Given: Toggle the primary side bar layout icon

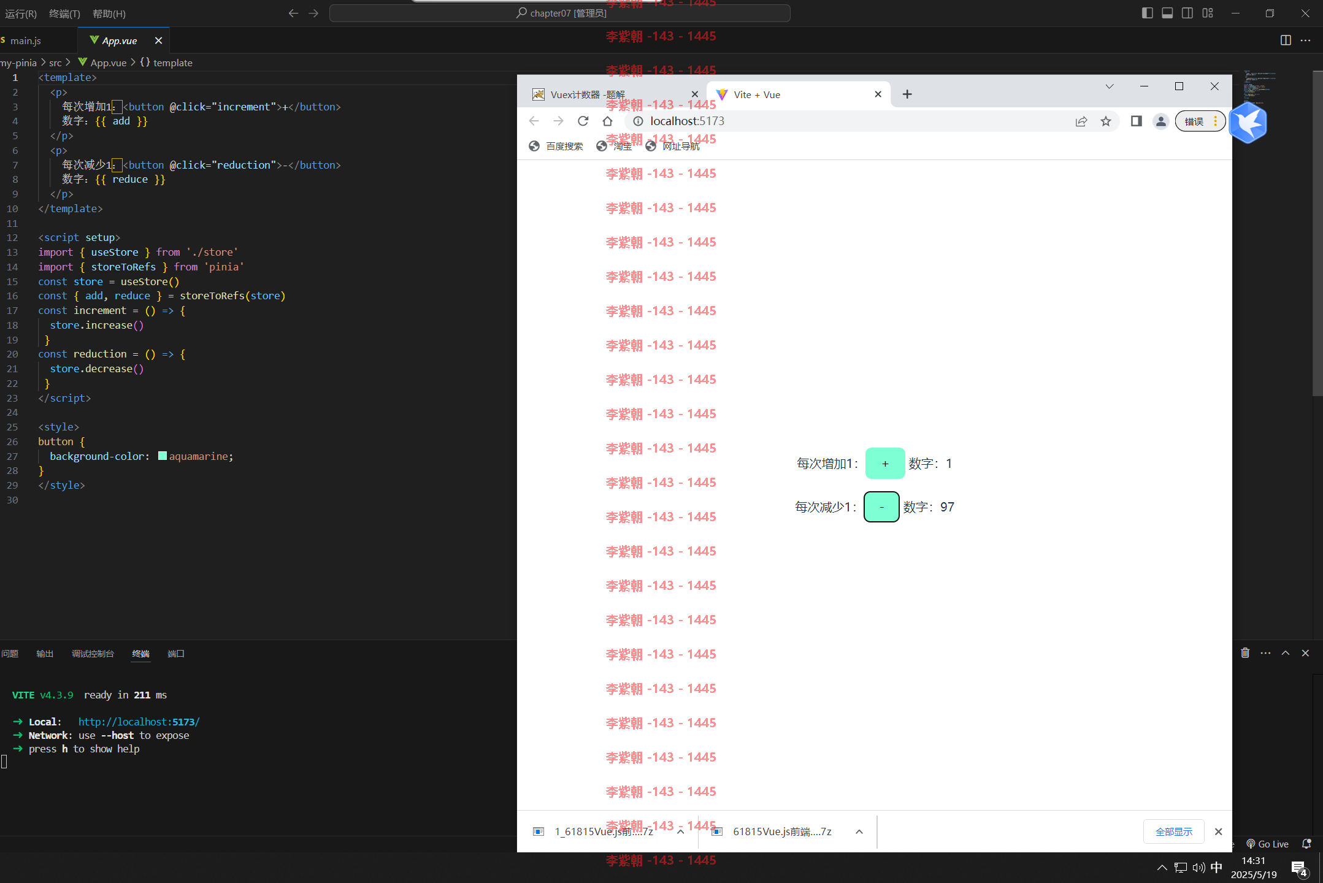Looking at the screenshot, I should [x=1147, y=13].
